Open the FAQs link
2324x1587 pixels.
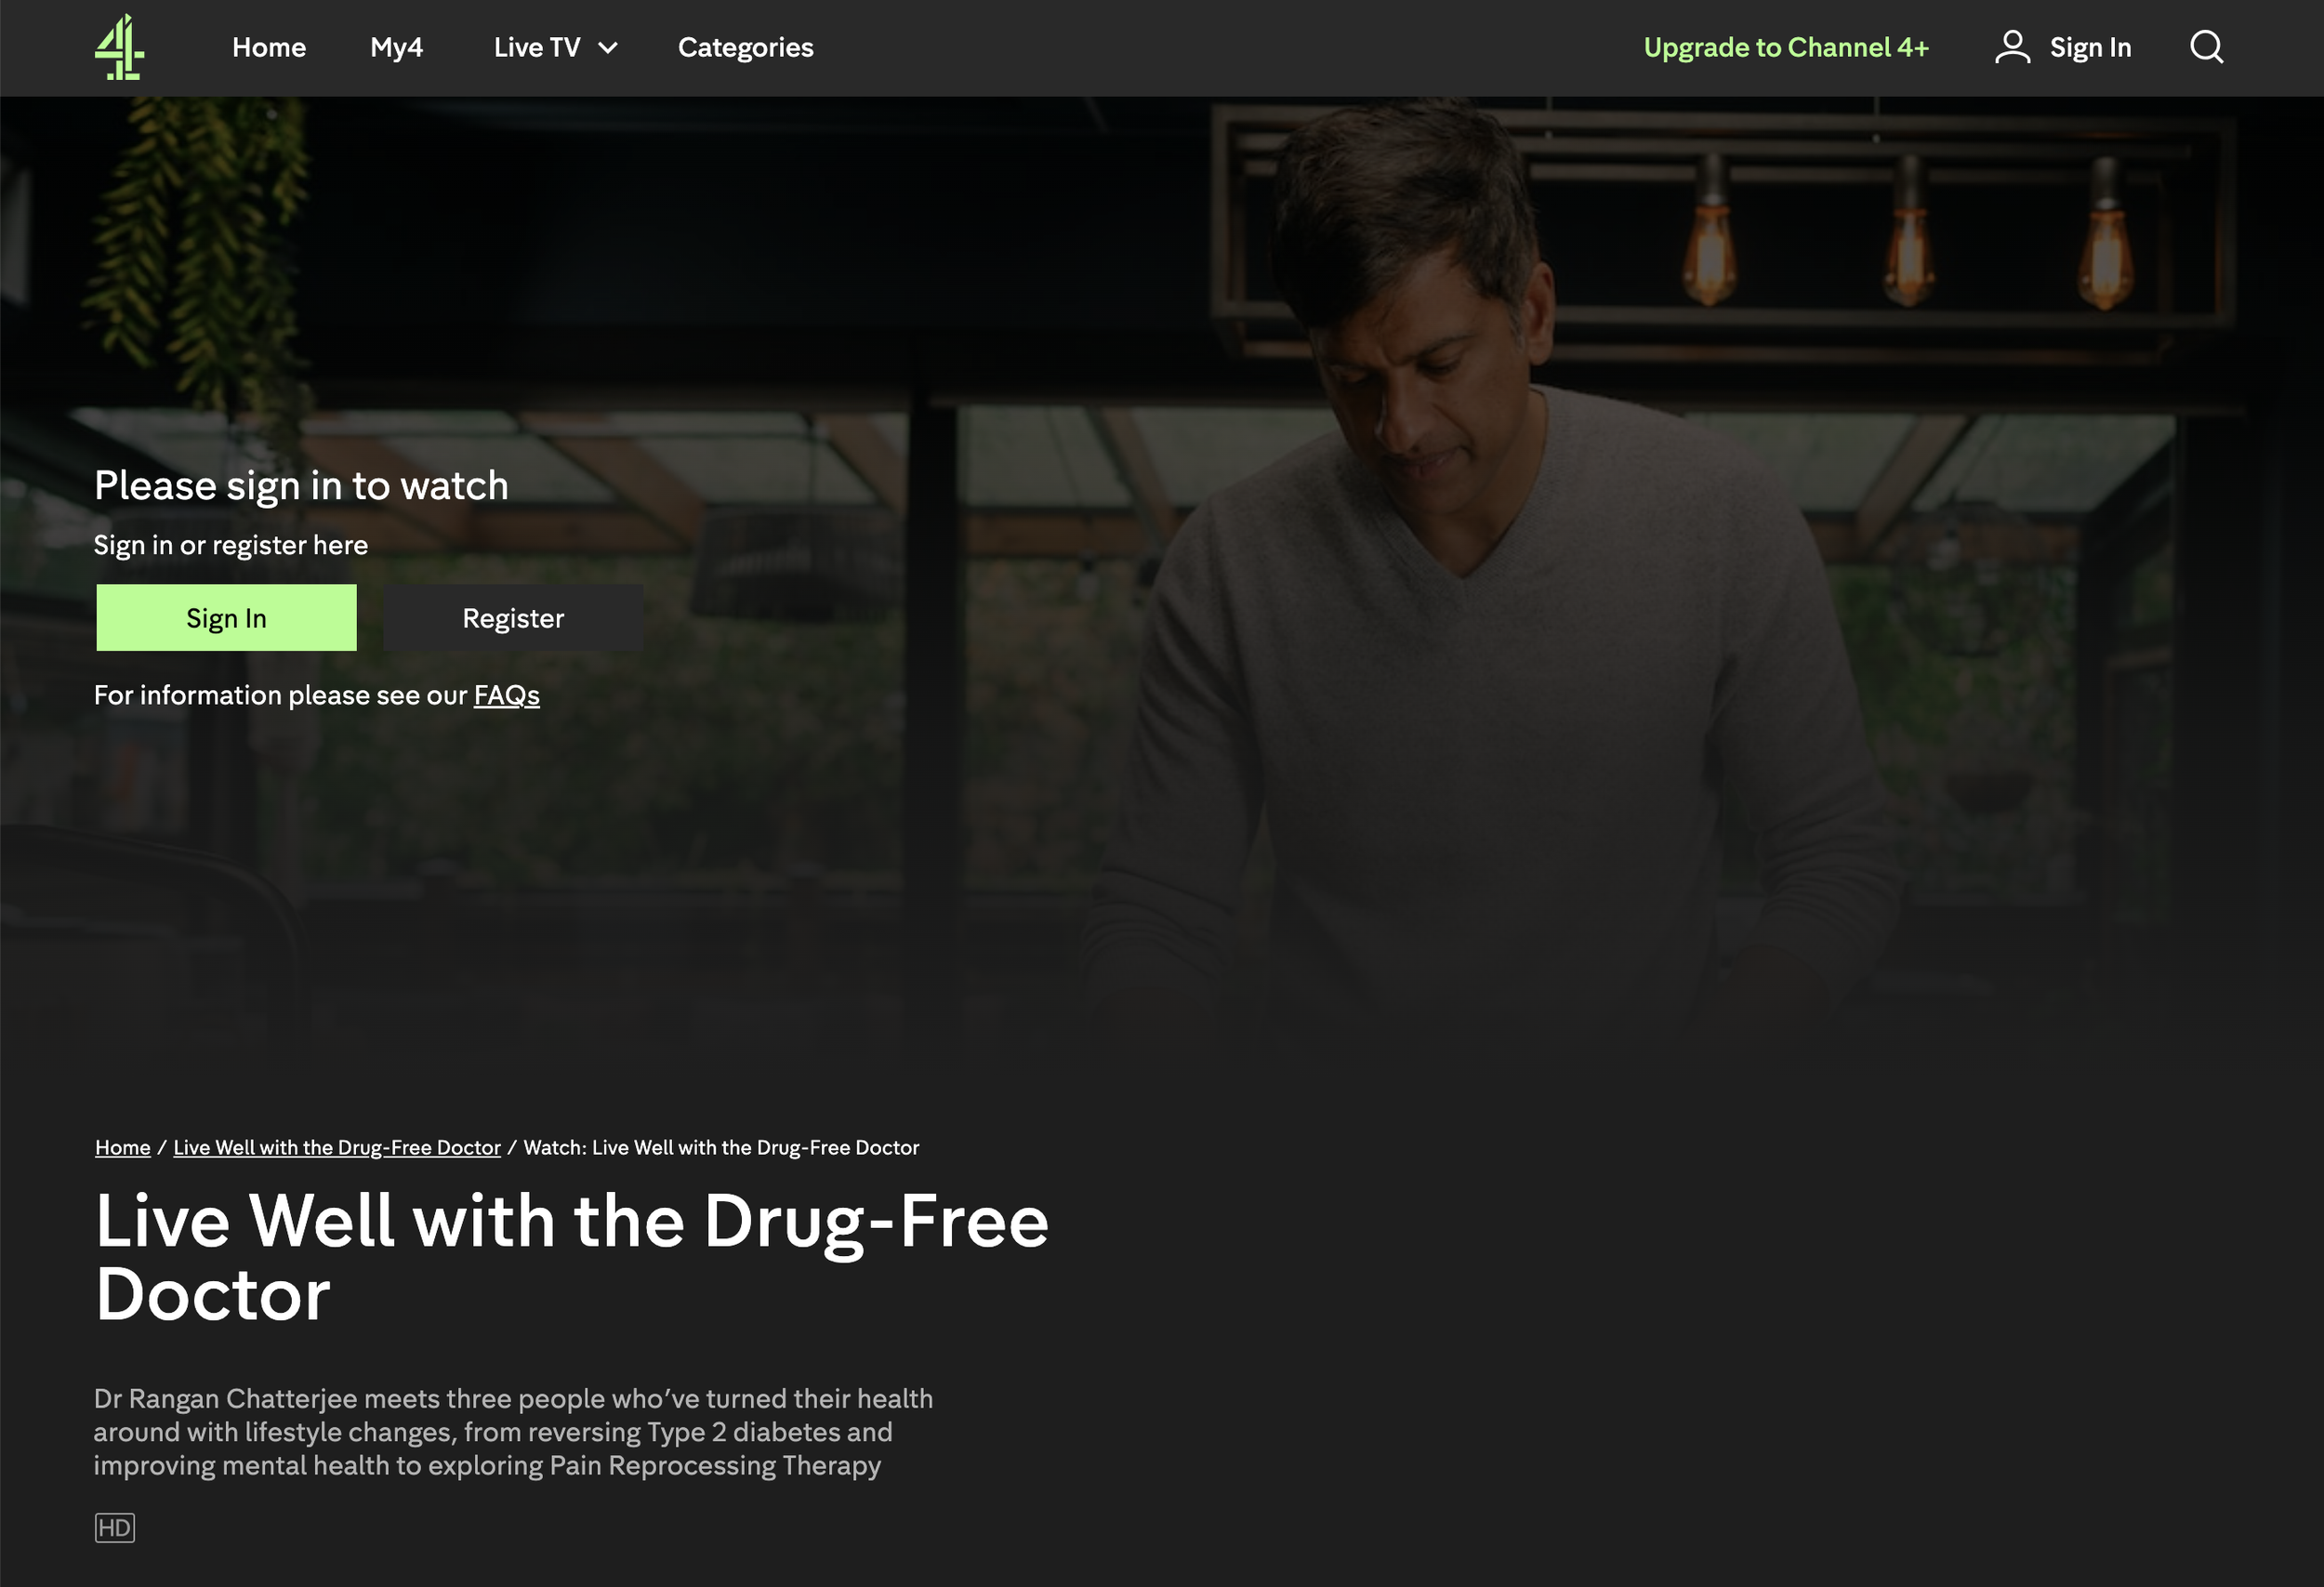[506, 695]
